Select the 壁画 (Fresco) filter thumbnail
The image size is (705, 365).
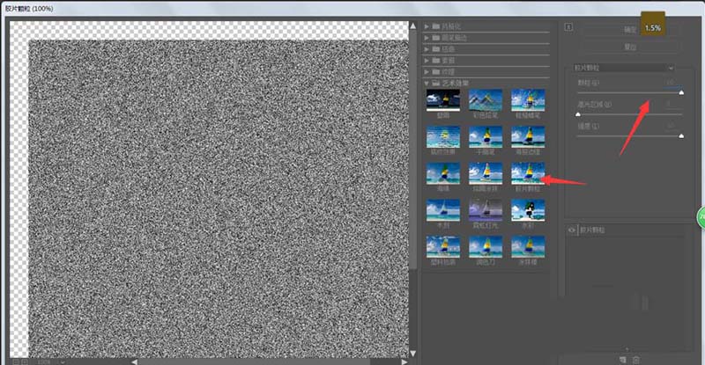point(443,99)
